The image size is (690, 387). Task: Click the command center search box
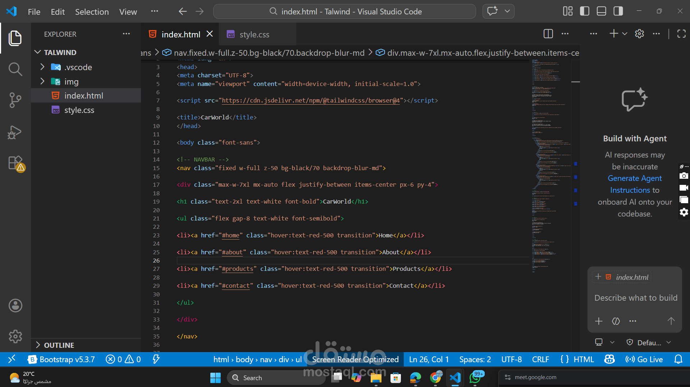pos(344,12)
